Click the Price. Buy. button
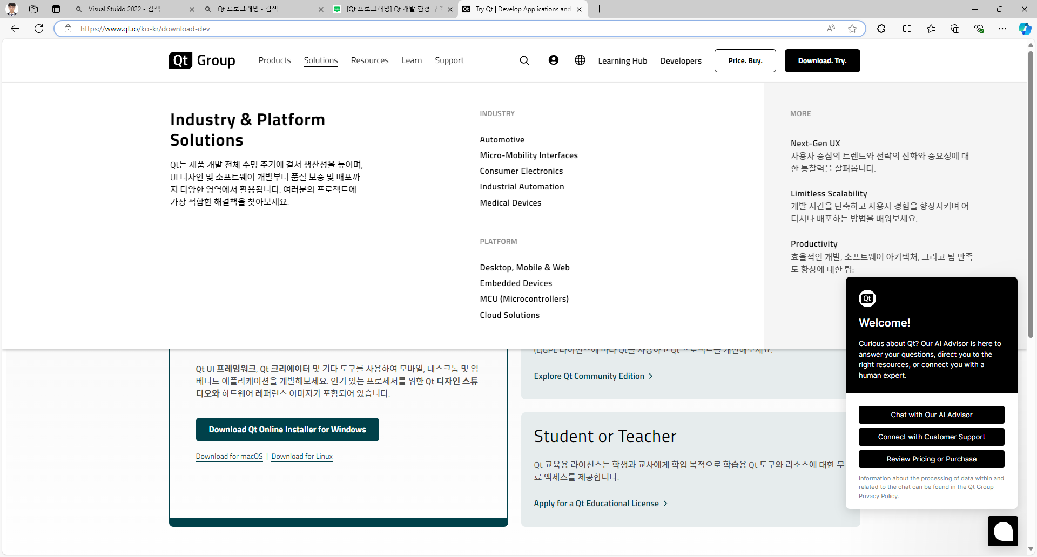Screen dimensions: 1037x557 [x=745, y=60]
